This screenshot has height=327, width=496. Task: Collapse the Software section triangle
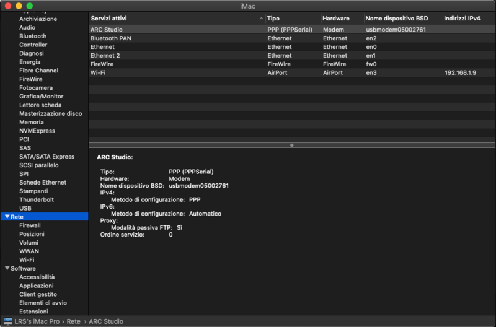click(x=7, y=269)
